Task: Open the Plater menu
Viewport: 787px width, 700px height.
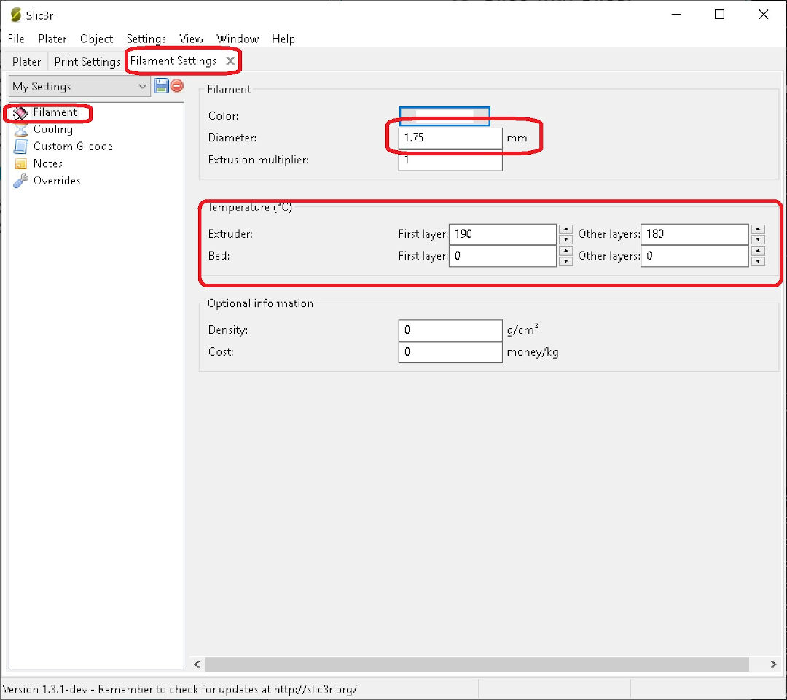Action: (52, 39)
